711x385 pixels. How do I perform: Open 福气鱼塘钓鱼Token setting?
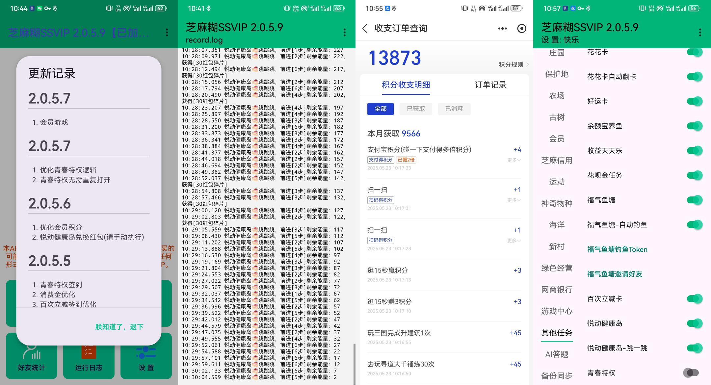pos(617,249)
